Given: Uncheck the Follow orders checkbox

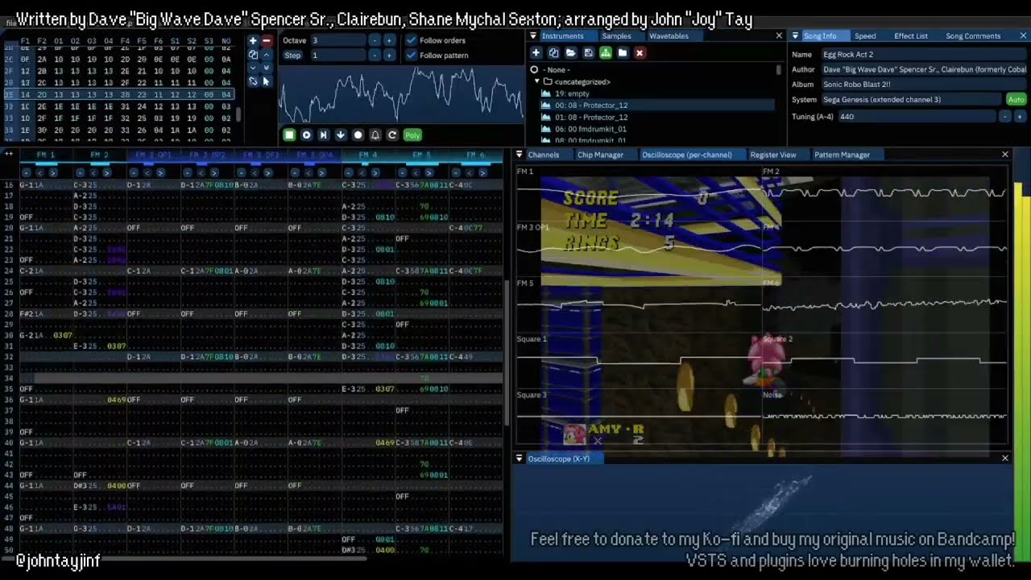Looking at the screenshot, I should click(x=412, y=40).
